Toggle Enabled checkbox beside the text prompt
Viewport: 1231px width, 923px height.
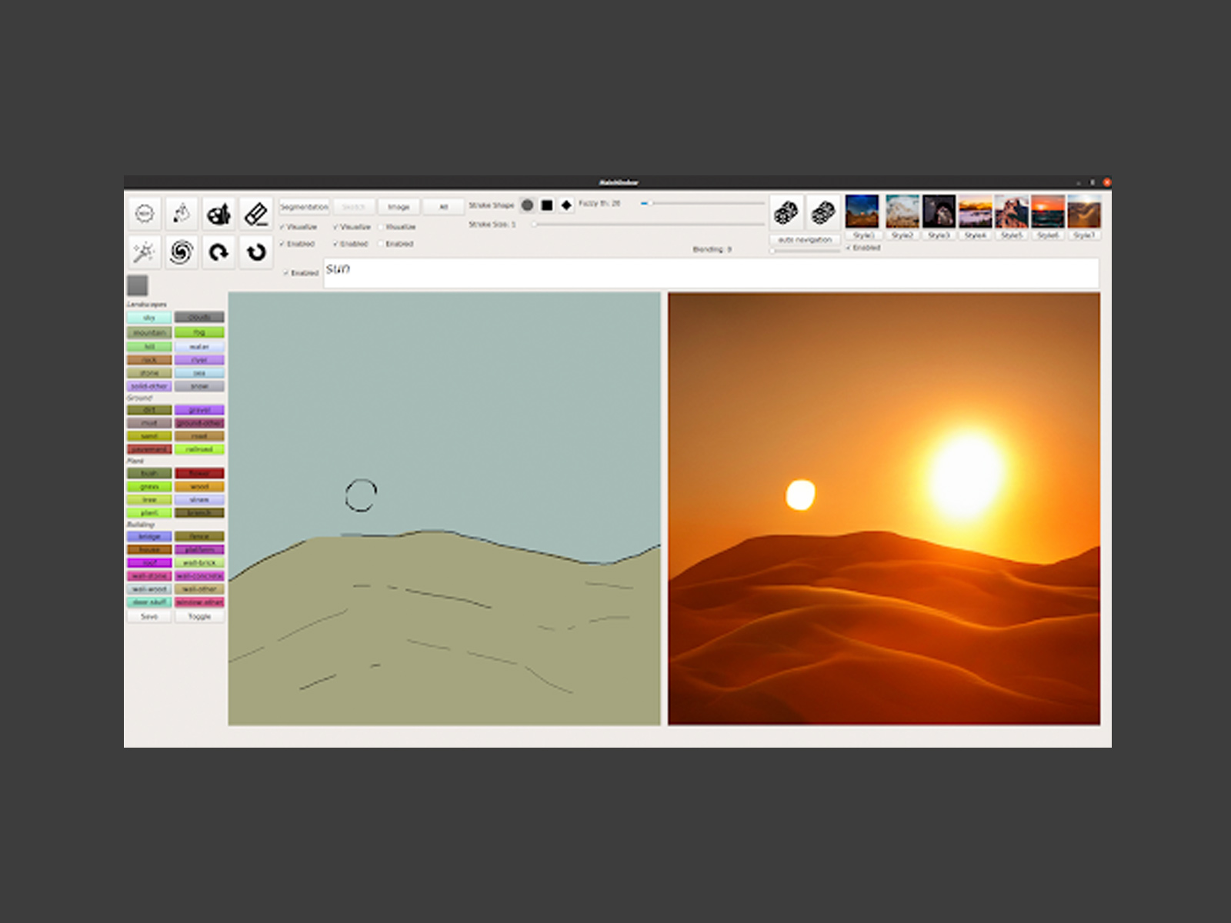(x=287, y=273)
